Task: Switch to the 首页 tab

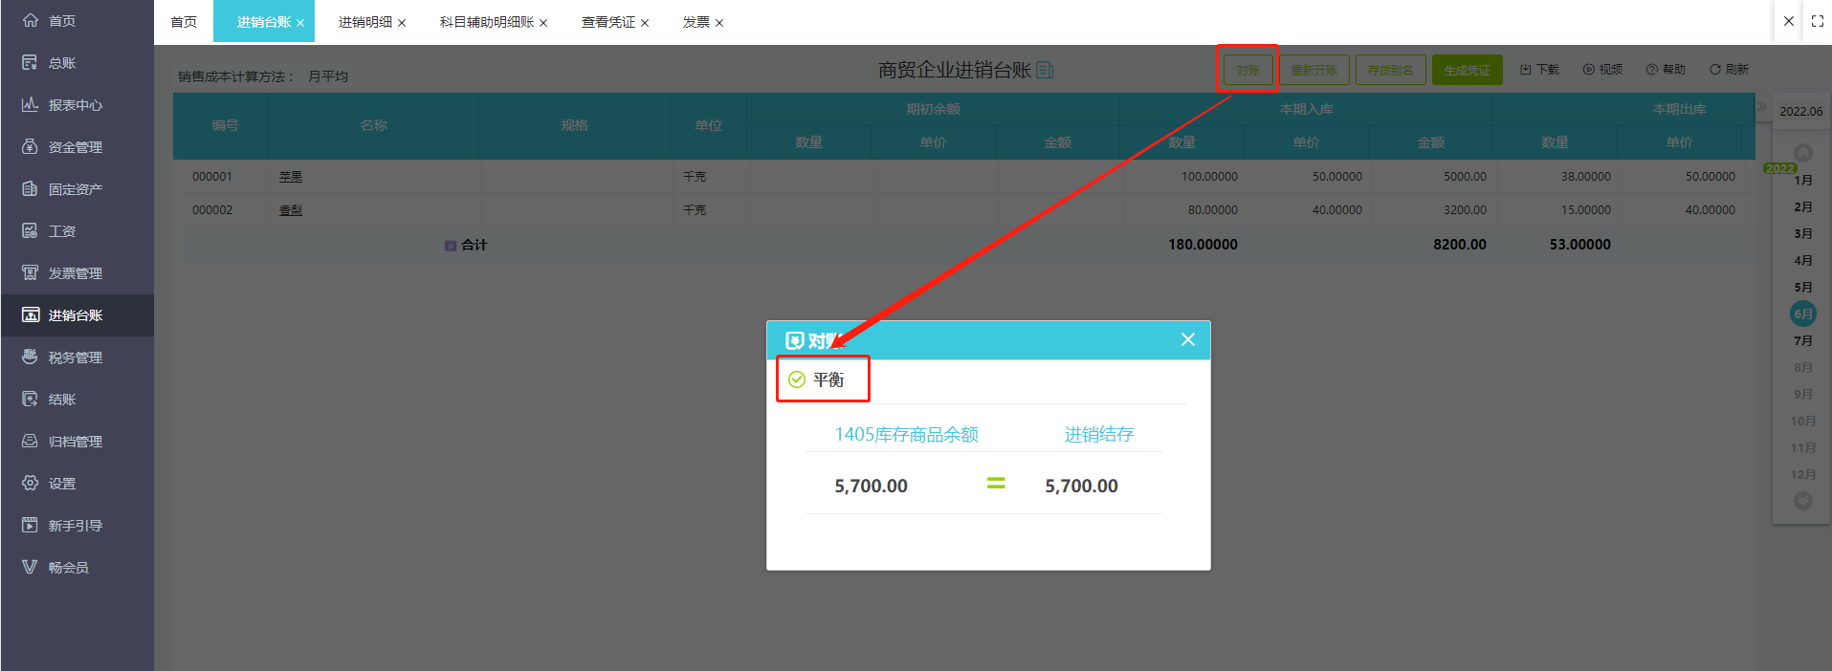Action: click(184, 22)
